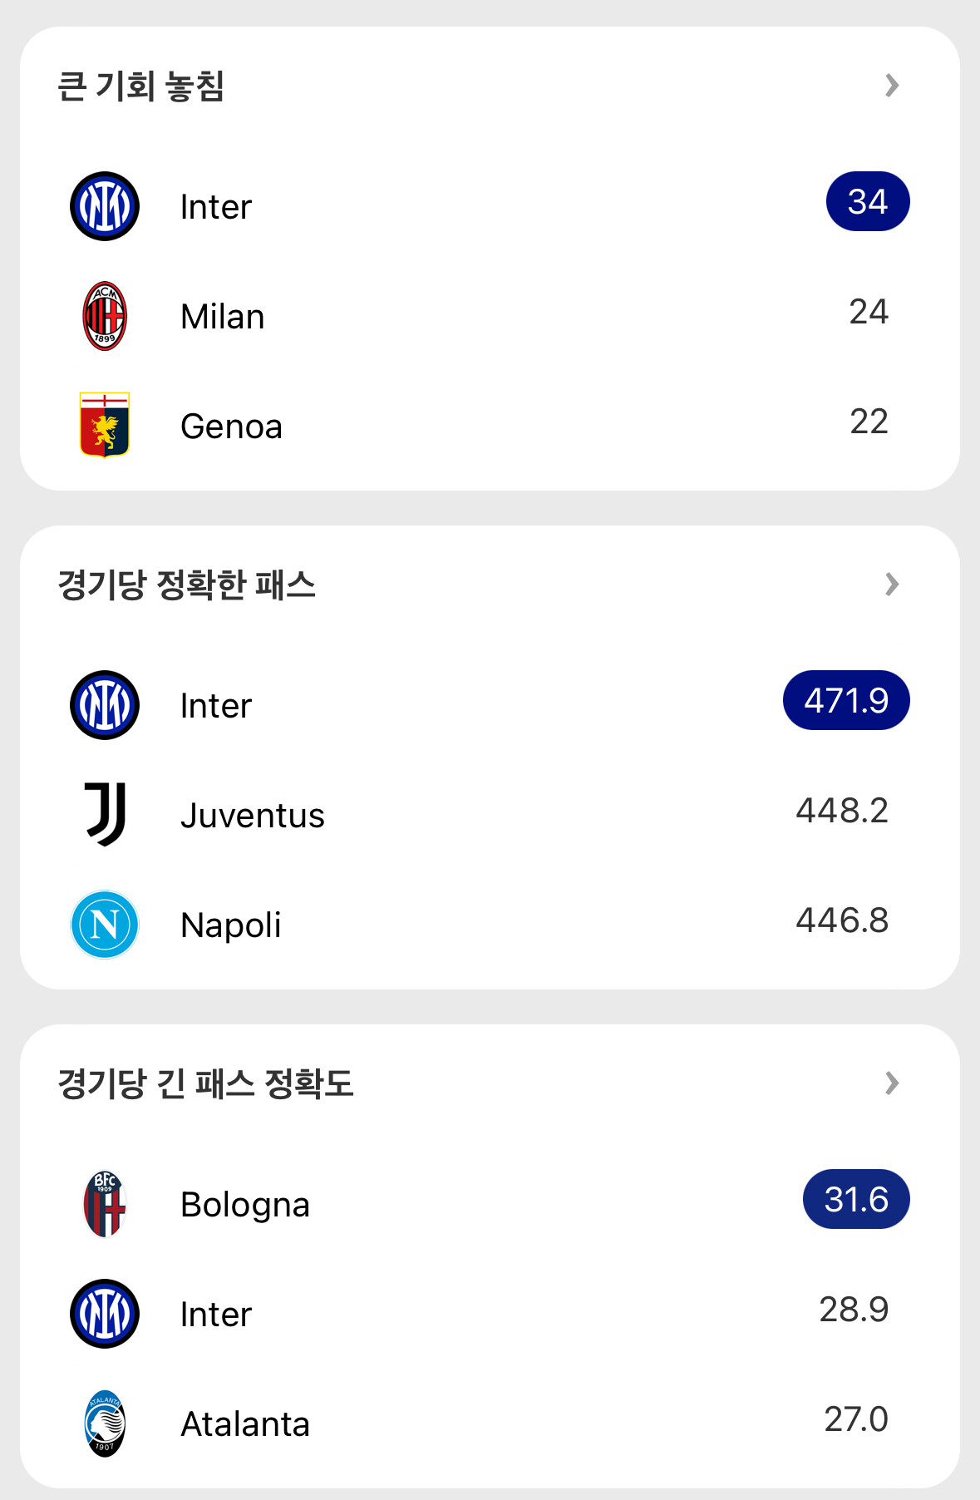Select the Atalanta club crest
Viewport: 980px width, 1500px height.
pos(105,1424)
